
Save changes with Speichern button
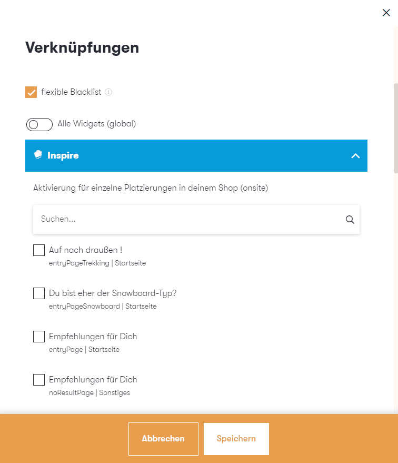click(x=236, y=439)
